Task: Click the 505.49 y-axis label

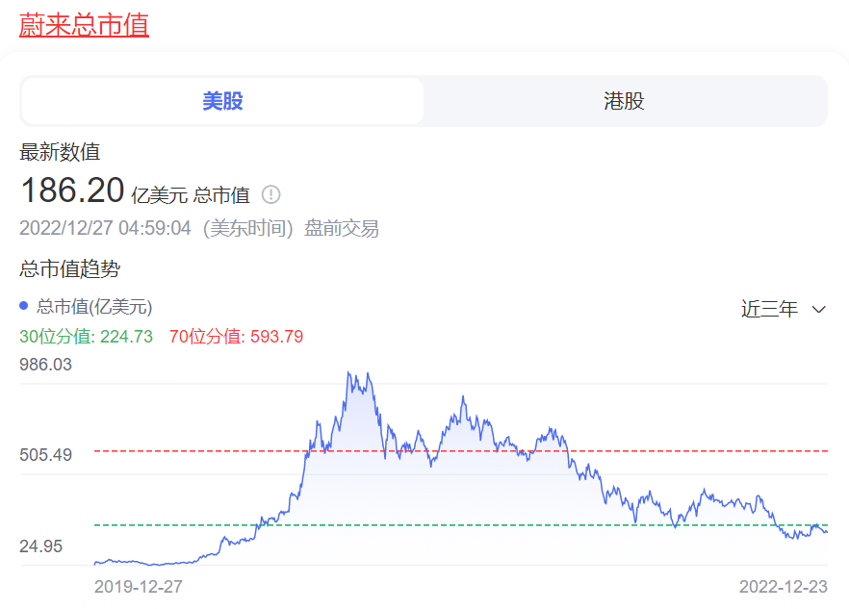Action: [45, 454]
